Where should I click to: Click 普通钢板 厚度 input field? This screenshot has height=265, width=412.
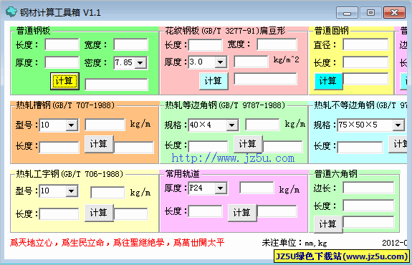click(62, 62)
